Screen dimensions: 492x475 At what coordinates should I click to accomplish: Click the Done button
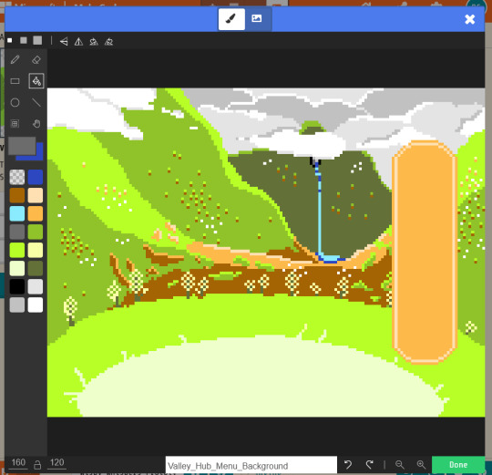coord(458,465)
